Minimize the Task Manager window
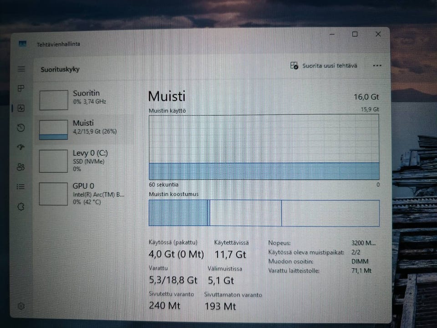 pos(332,34)
